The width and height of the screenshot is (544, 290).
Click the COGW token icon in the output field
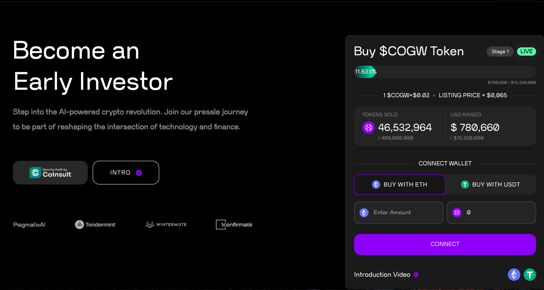457,213
